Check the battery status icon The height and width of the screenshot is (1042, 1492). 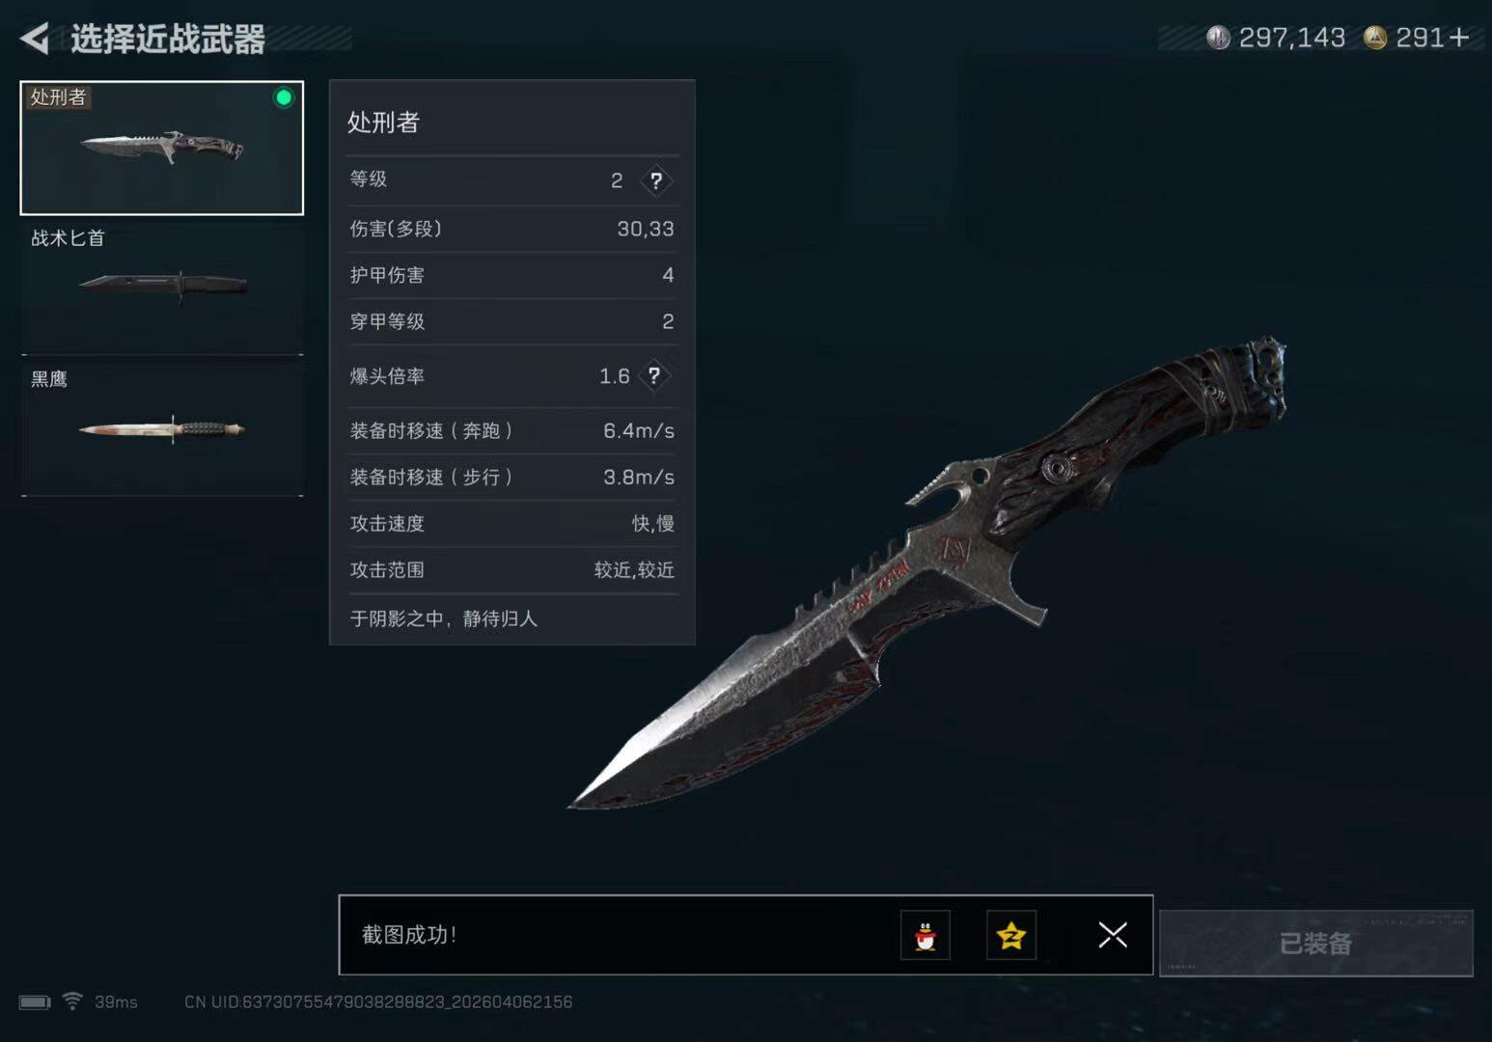(x=35, y=1001)
